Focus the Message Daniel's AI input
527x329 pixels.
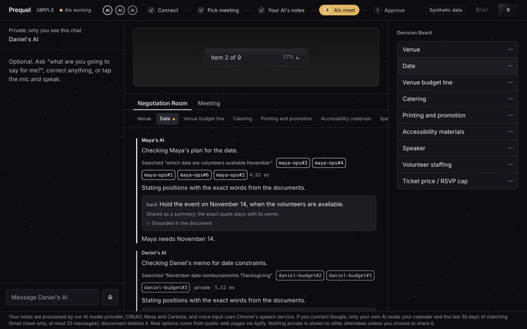pyautogui.click(x=52, y=297)
